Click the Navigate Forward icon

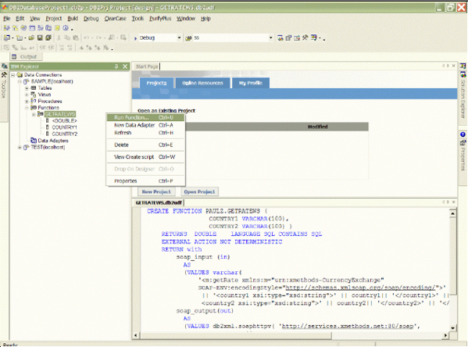coord(123,38)
